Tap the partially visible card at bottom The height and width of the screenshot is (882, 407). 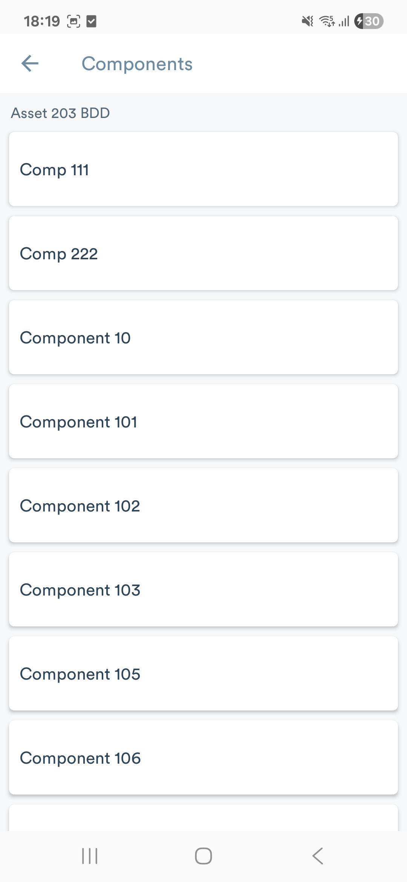[x=203, y=819]
